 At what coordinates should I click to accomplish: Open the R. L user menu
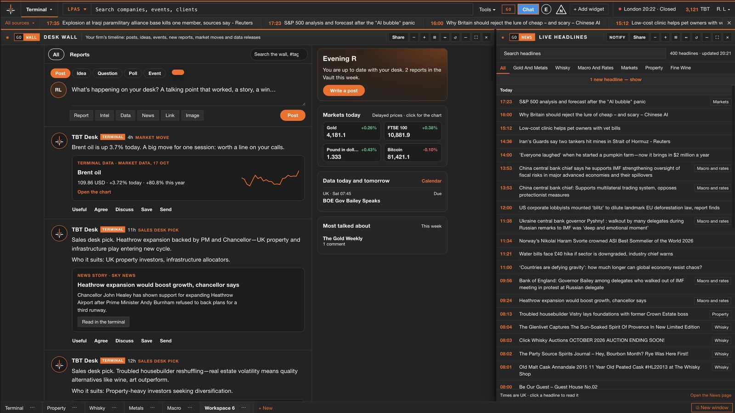pyautogui.click(x=723, y=9)
